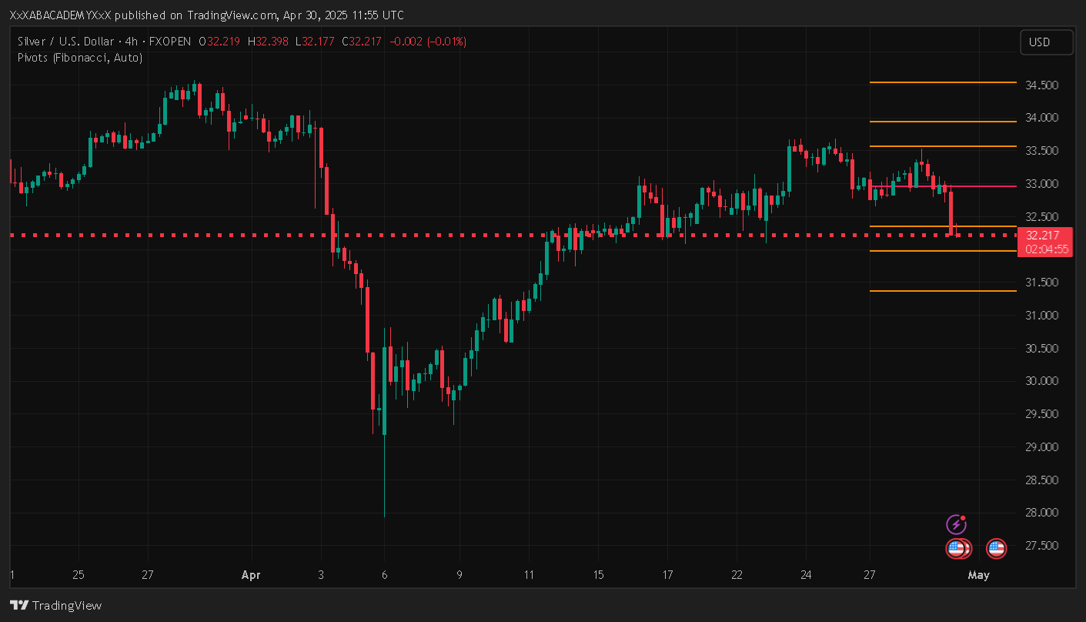
Task: Click the 34.000 price axis label
Action: 1041,118
